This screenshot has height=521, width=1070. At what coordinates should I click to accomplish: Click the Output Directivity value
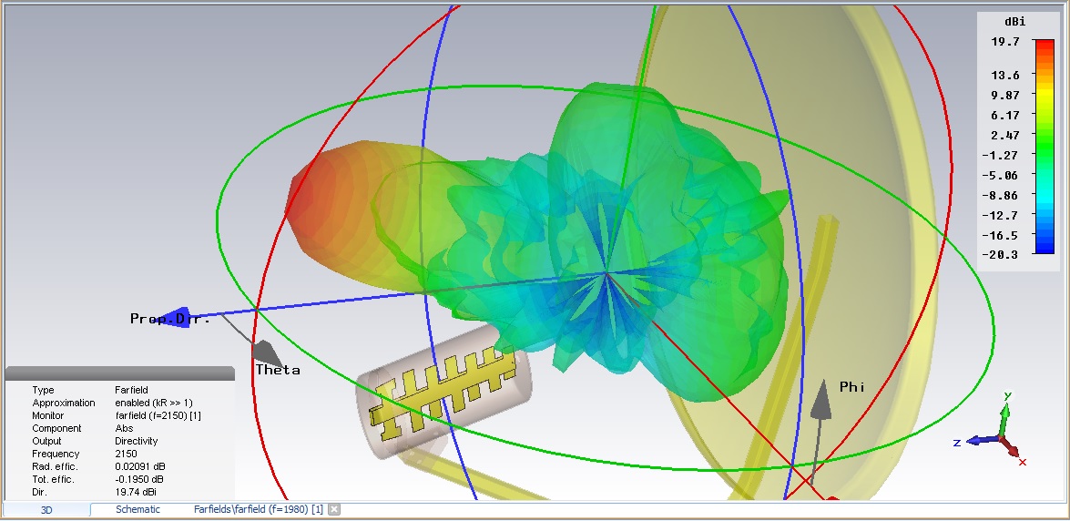[x=136, y=441]
